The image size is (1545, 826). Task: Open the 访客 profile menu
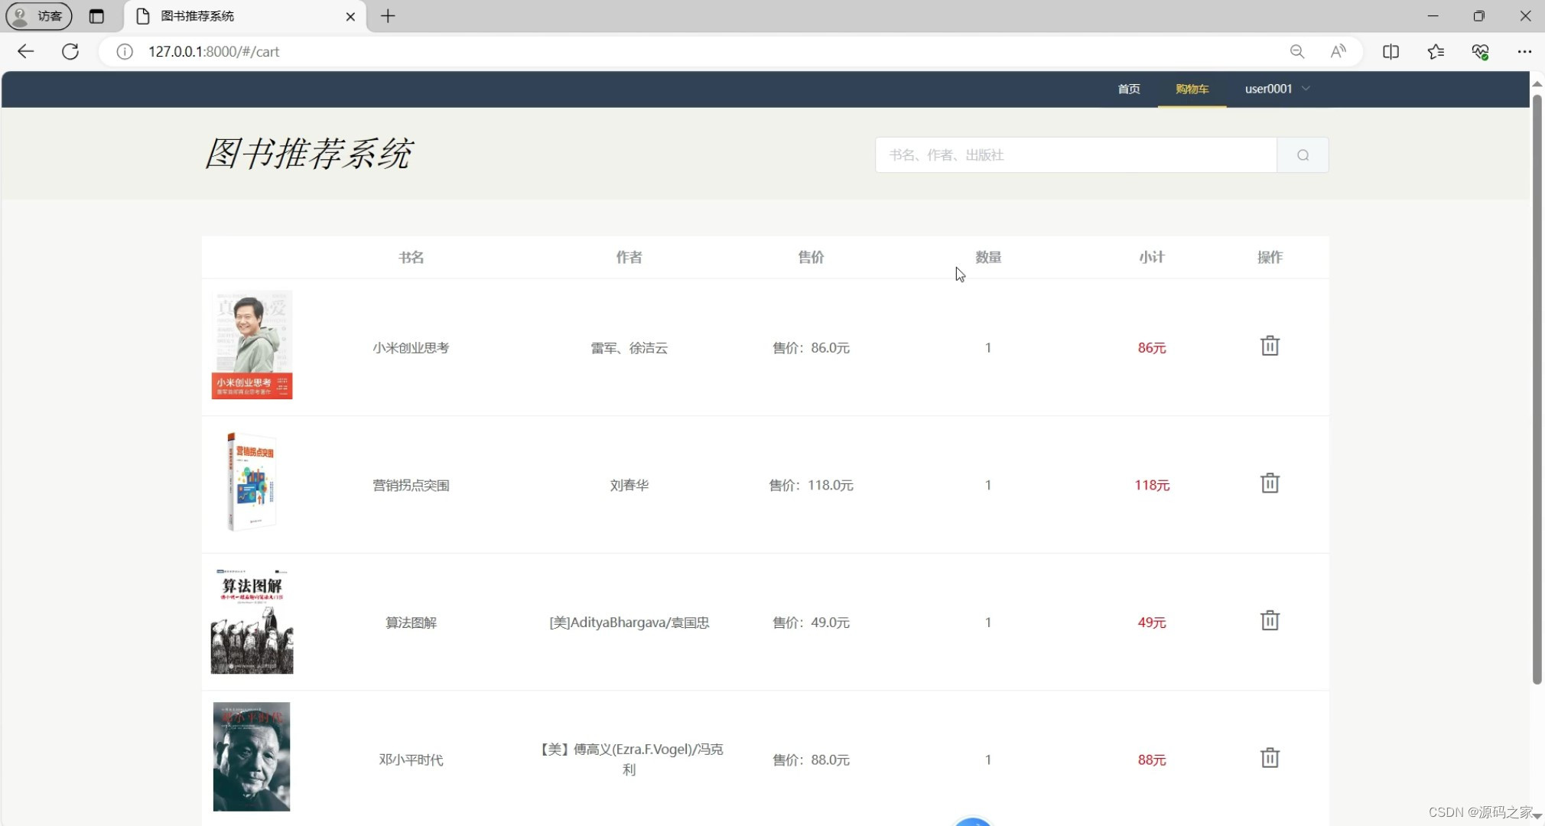click(38, 16)
